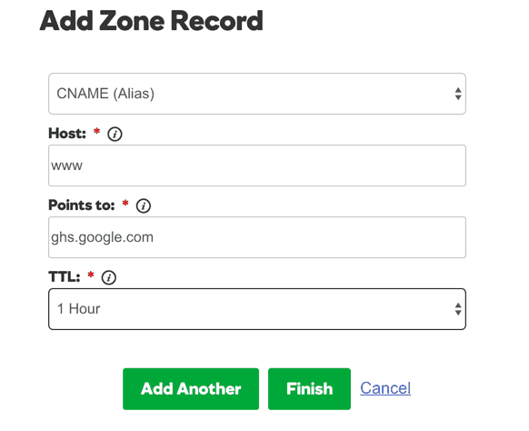Click the upward arrow of the TTL selector
The image size is (529, 431).
pos(458,306)
